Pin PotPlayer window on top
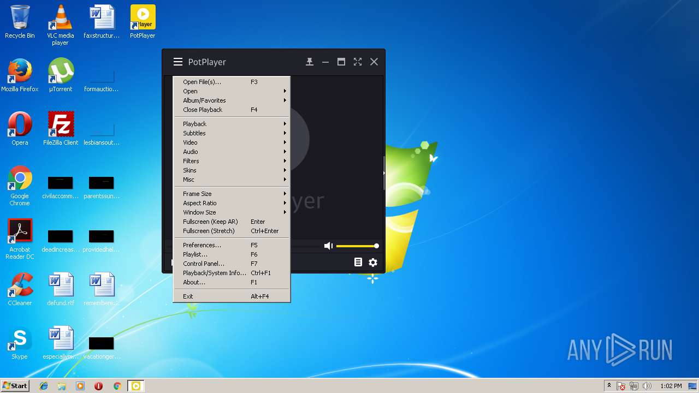Image resolution: width=699 pixels, height=393 pixels. pos(310,62)
